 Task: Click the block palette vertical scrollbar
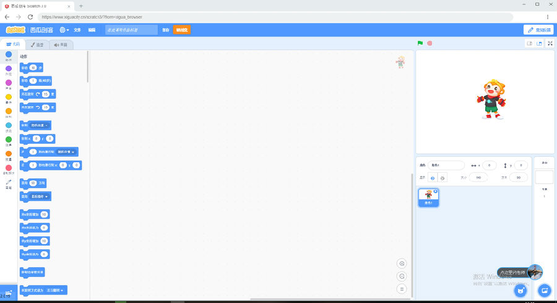88,67
